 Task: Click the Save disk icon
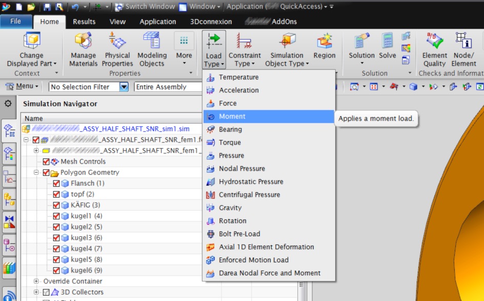(47, 7)
